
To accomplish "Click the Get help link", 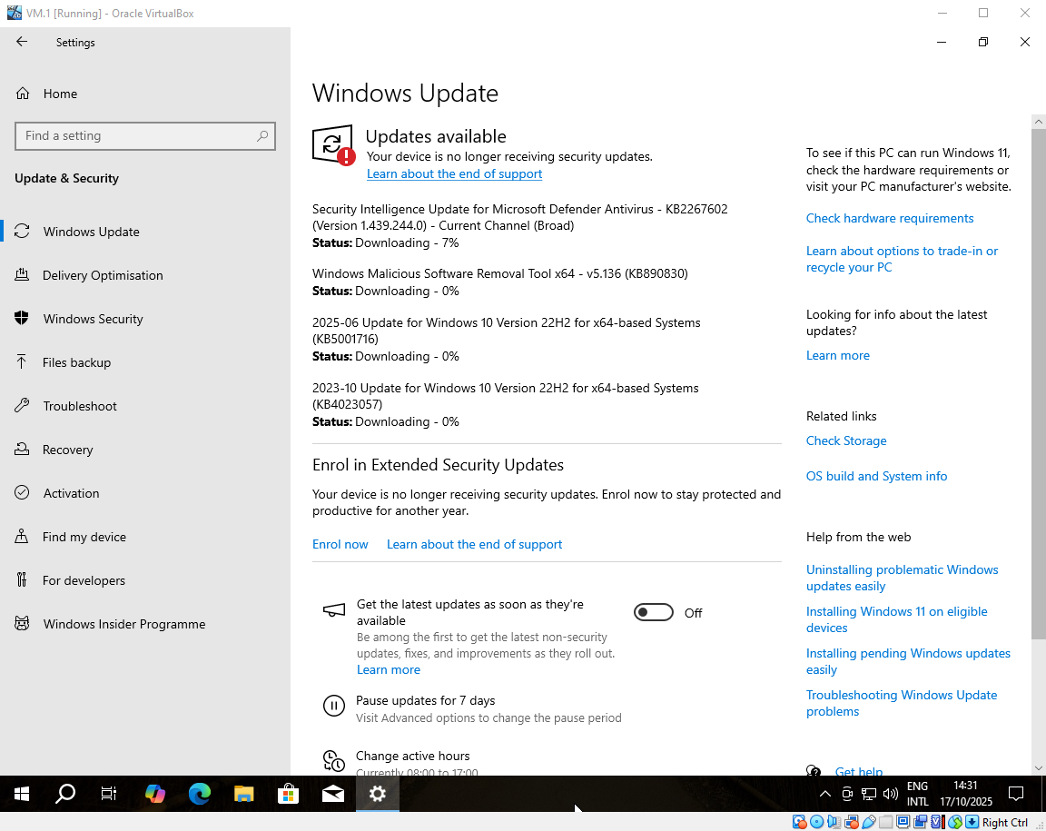I will pos(859,771).
